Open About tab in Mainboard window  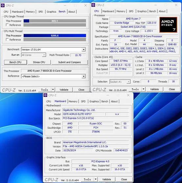pos(114,101)
